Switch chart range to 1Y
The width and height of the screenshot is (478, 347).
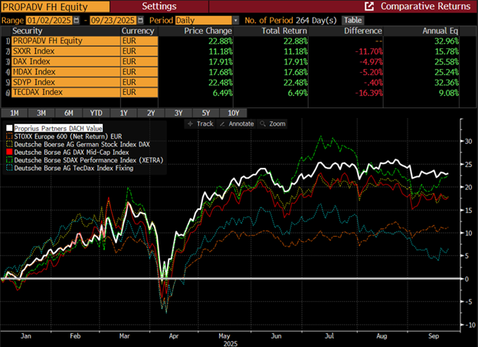(x=125, y=113)
